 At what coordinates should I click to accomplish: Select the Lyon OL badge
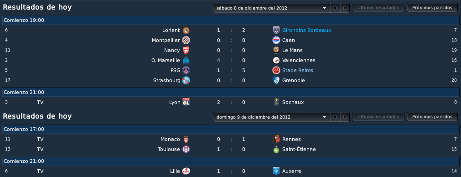186,102
